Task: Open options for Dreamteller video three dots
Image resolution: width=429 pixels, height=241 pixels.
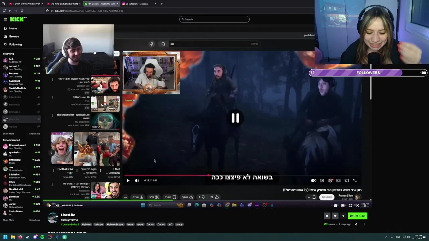Action: tap(52, 115)
